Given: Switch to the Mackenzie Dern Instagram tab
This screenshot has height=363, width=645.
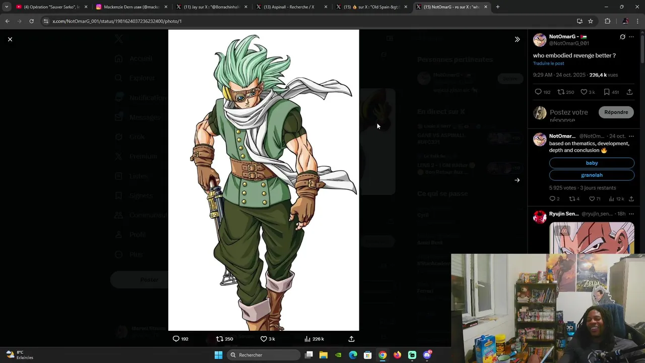Looking at the screenshot, I should point(131,7).
